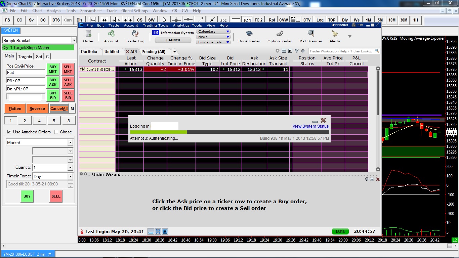Click the login authentication progress bar
The width and height of the screenshot is (459, 258).
(x=229, y=132)
